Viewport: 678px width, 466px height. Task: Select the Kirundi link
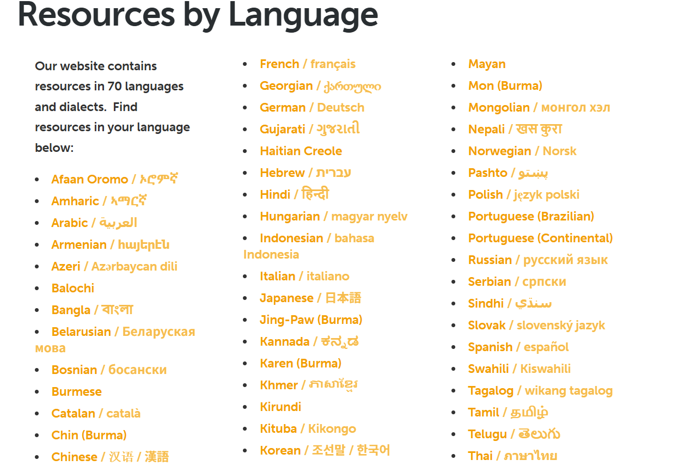click(280, 407)
